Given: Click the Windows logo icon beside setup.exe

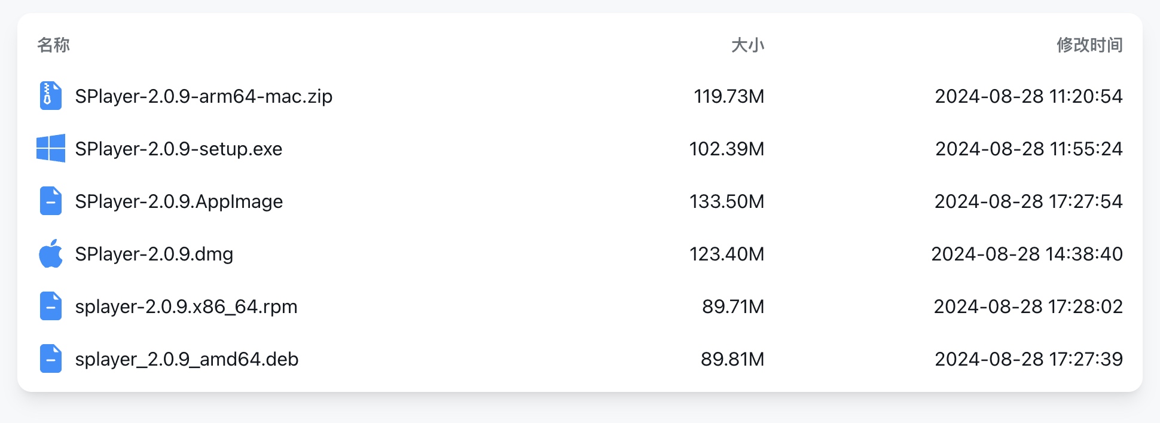Looking at the screenshot, I should click(51, 148).
